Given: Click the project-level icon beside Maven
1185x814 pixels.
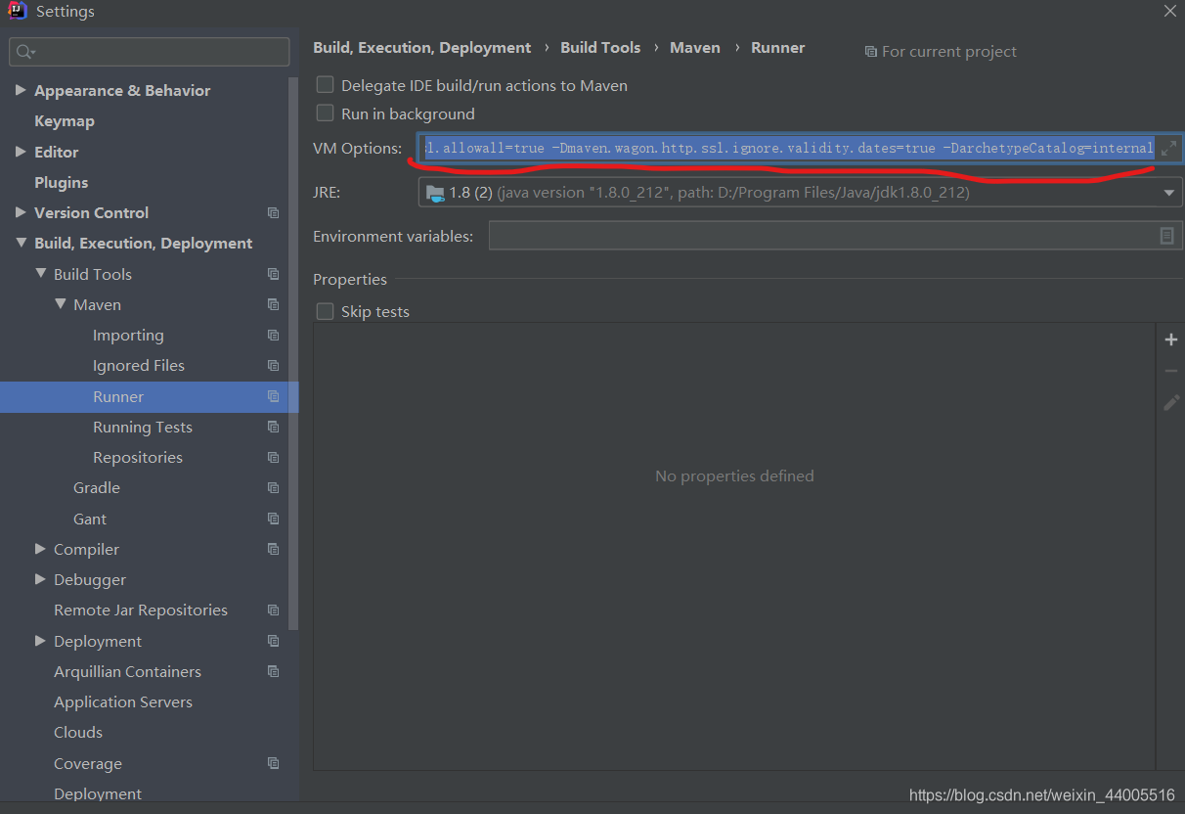Looking at the screenshot, I should point(273,304).
